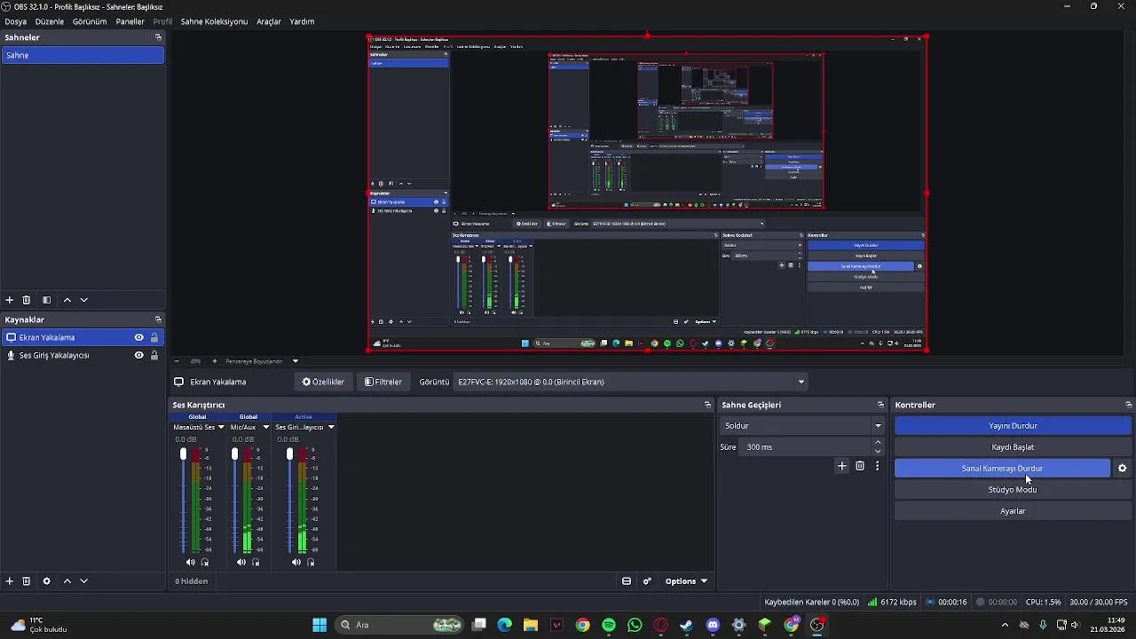Remove the scene transition with the trash icon

(860, 466)
